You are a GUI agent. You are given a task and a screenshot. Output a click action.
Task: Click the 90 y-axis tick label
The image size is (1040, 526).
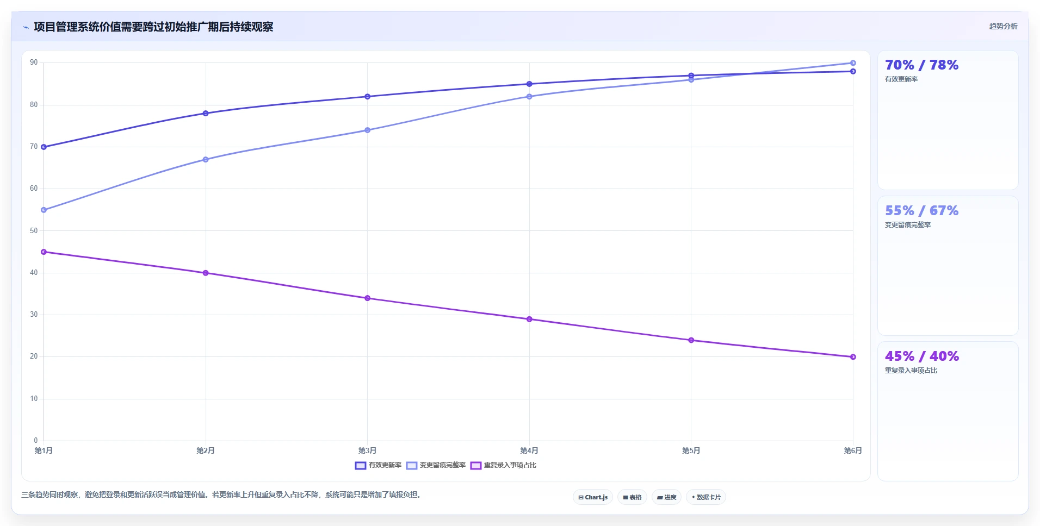pyautogui.click(x=34, y=62)
